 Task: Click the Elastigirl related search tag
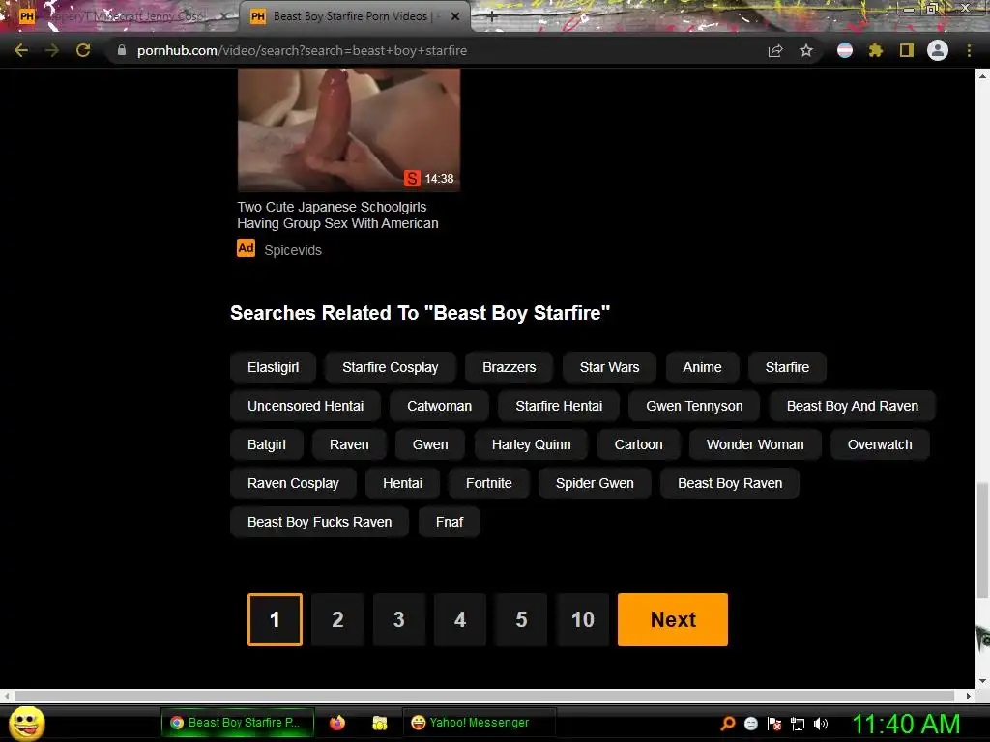pyautogui.click(x=273, y=367)
